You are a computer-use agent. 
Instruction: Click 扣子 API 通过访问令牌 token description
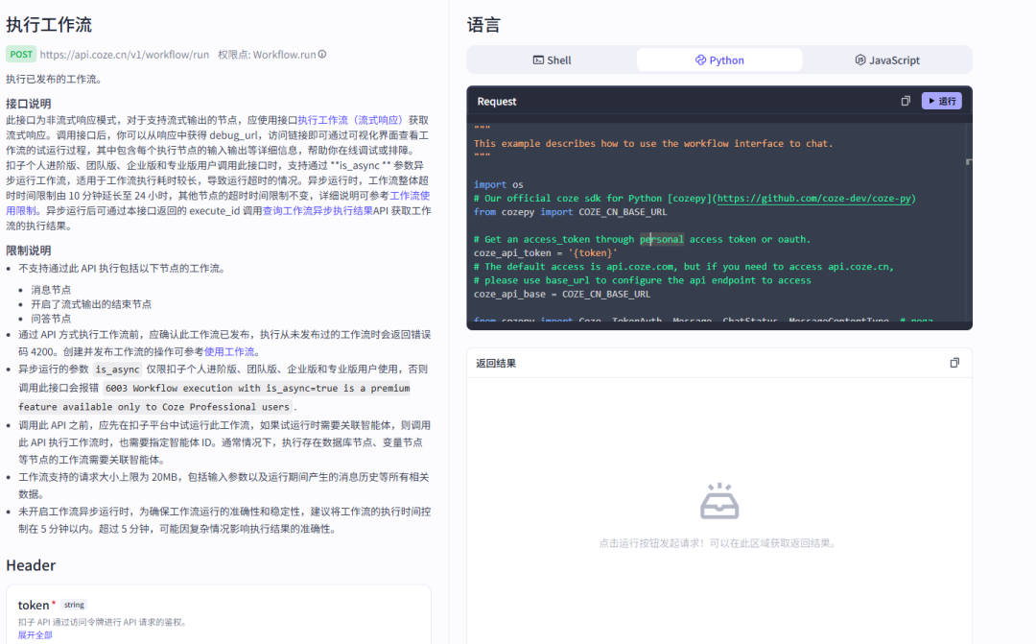coord(102,622)
